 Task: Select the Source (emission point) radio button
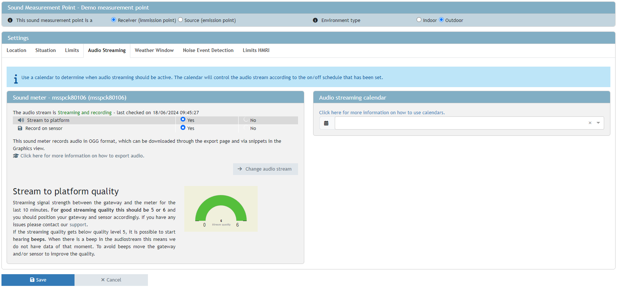[x=181, y=20]
